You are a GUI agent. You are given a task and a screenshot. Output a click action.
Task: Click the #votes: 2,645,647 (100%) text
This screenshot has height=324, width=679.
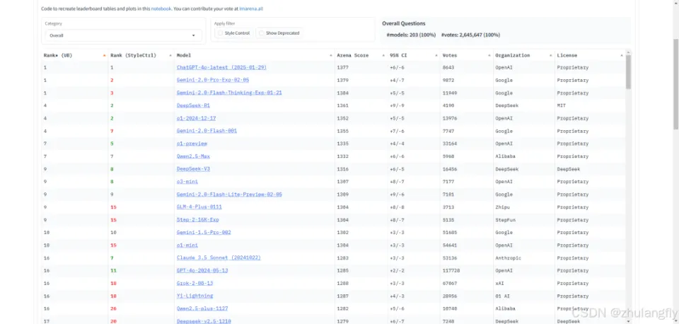(470, 35)
